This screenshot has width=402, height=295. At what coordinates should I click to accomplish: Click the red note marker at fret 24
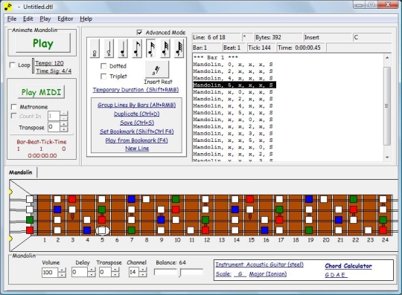383,230
